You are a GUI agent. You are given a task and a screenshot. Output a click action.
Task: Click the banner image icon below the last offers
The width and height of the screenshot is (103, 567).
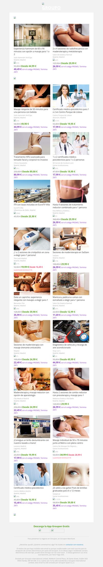click(x=15, y=514)
